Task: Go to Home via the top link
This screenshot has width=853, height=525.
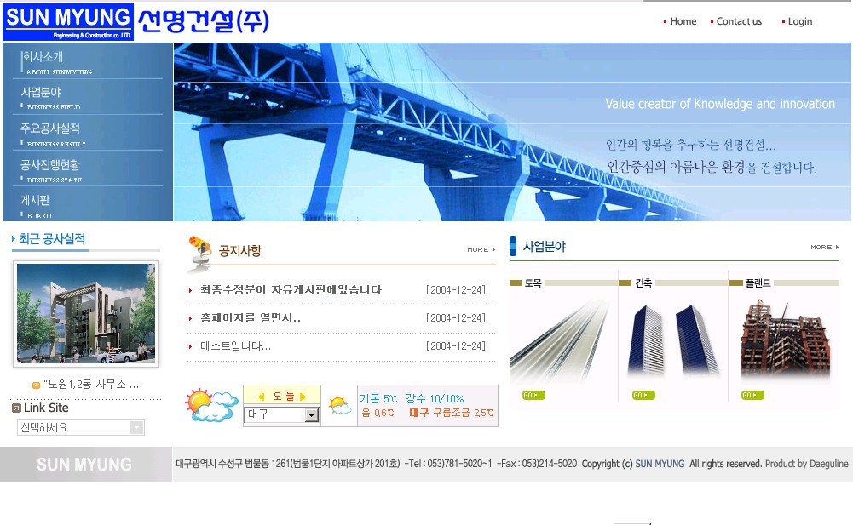Action: (x=683, y=21)
